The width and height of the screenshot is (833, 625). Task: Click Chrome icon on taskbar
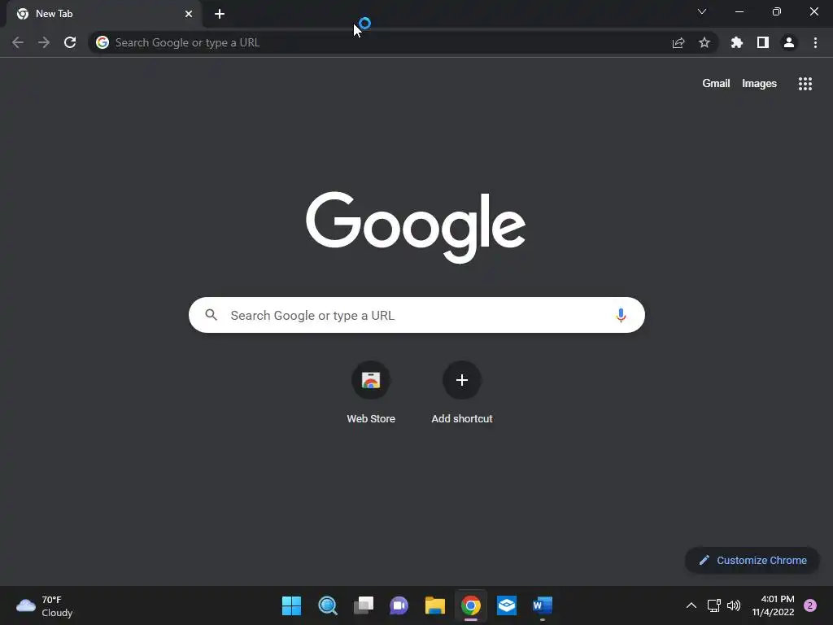(x=471, y=605)
